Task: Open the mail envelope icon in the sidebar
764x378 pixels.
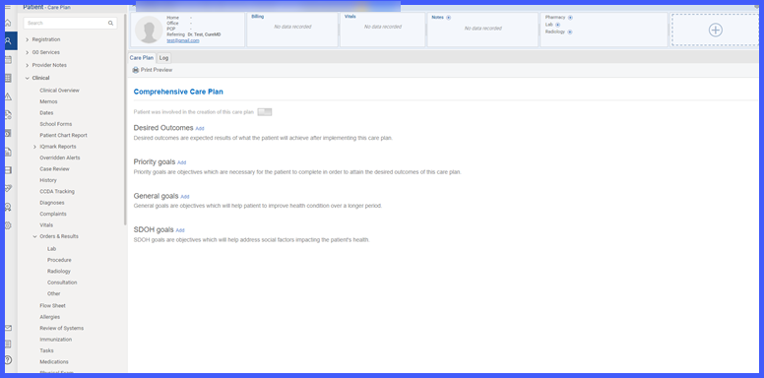Action: pos(8,328)
